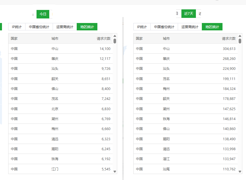Screen dimensions: 246x180
Task: Switch to 中国省份统计 tab in 近7天 panel
Action: tap(164, 27)
